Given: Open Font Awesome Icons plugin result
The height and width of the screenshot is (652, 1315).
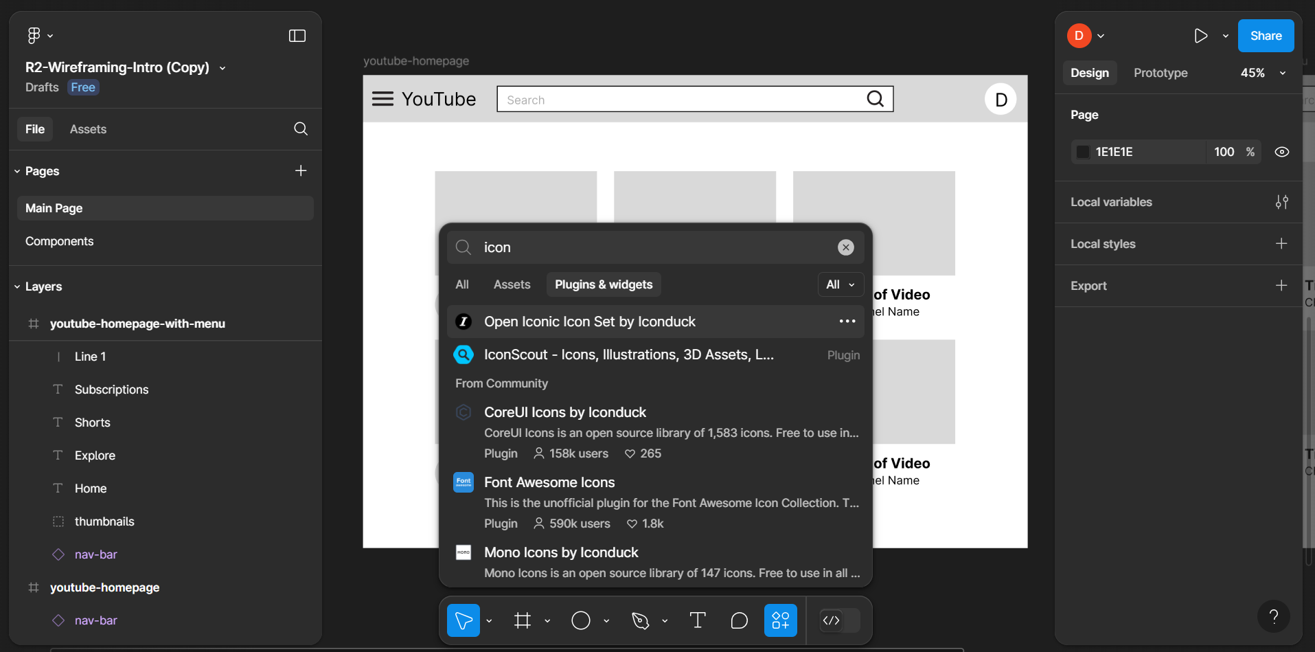Looking at the screenshot, I should (x=655, y=502).
